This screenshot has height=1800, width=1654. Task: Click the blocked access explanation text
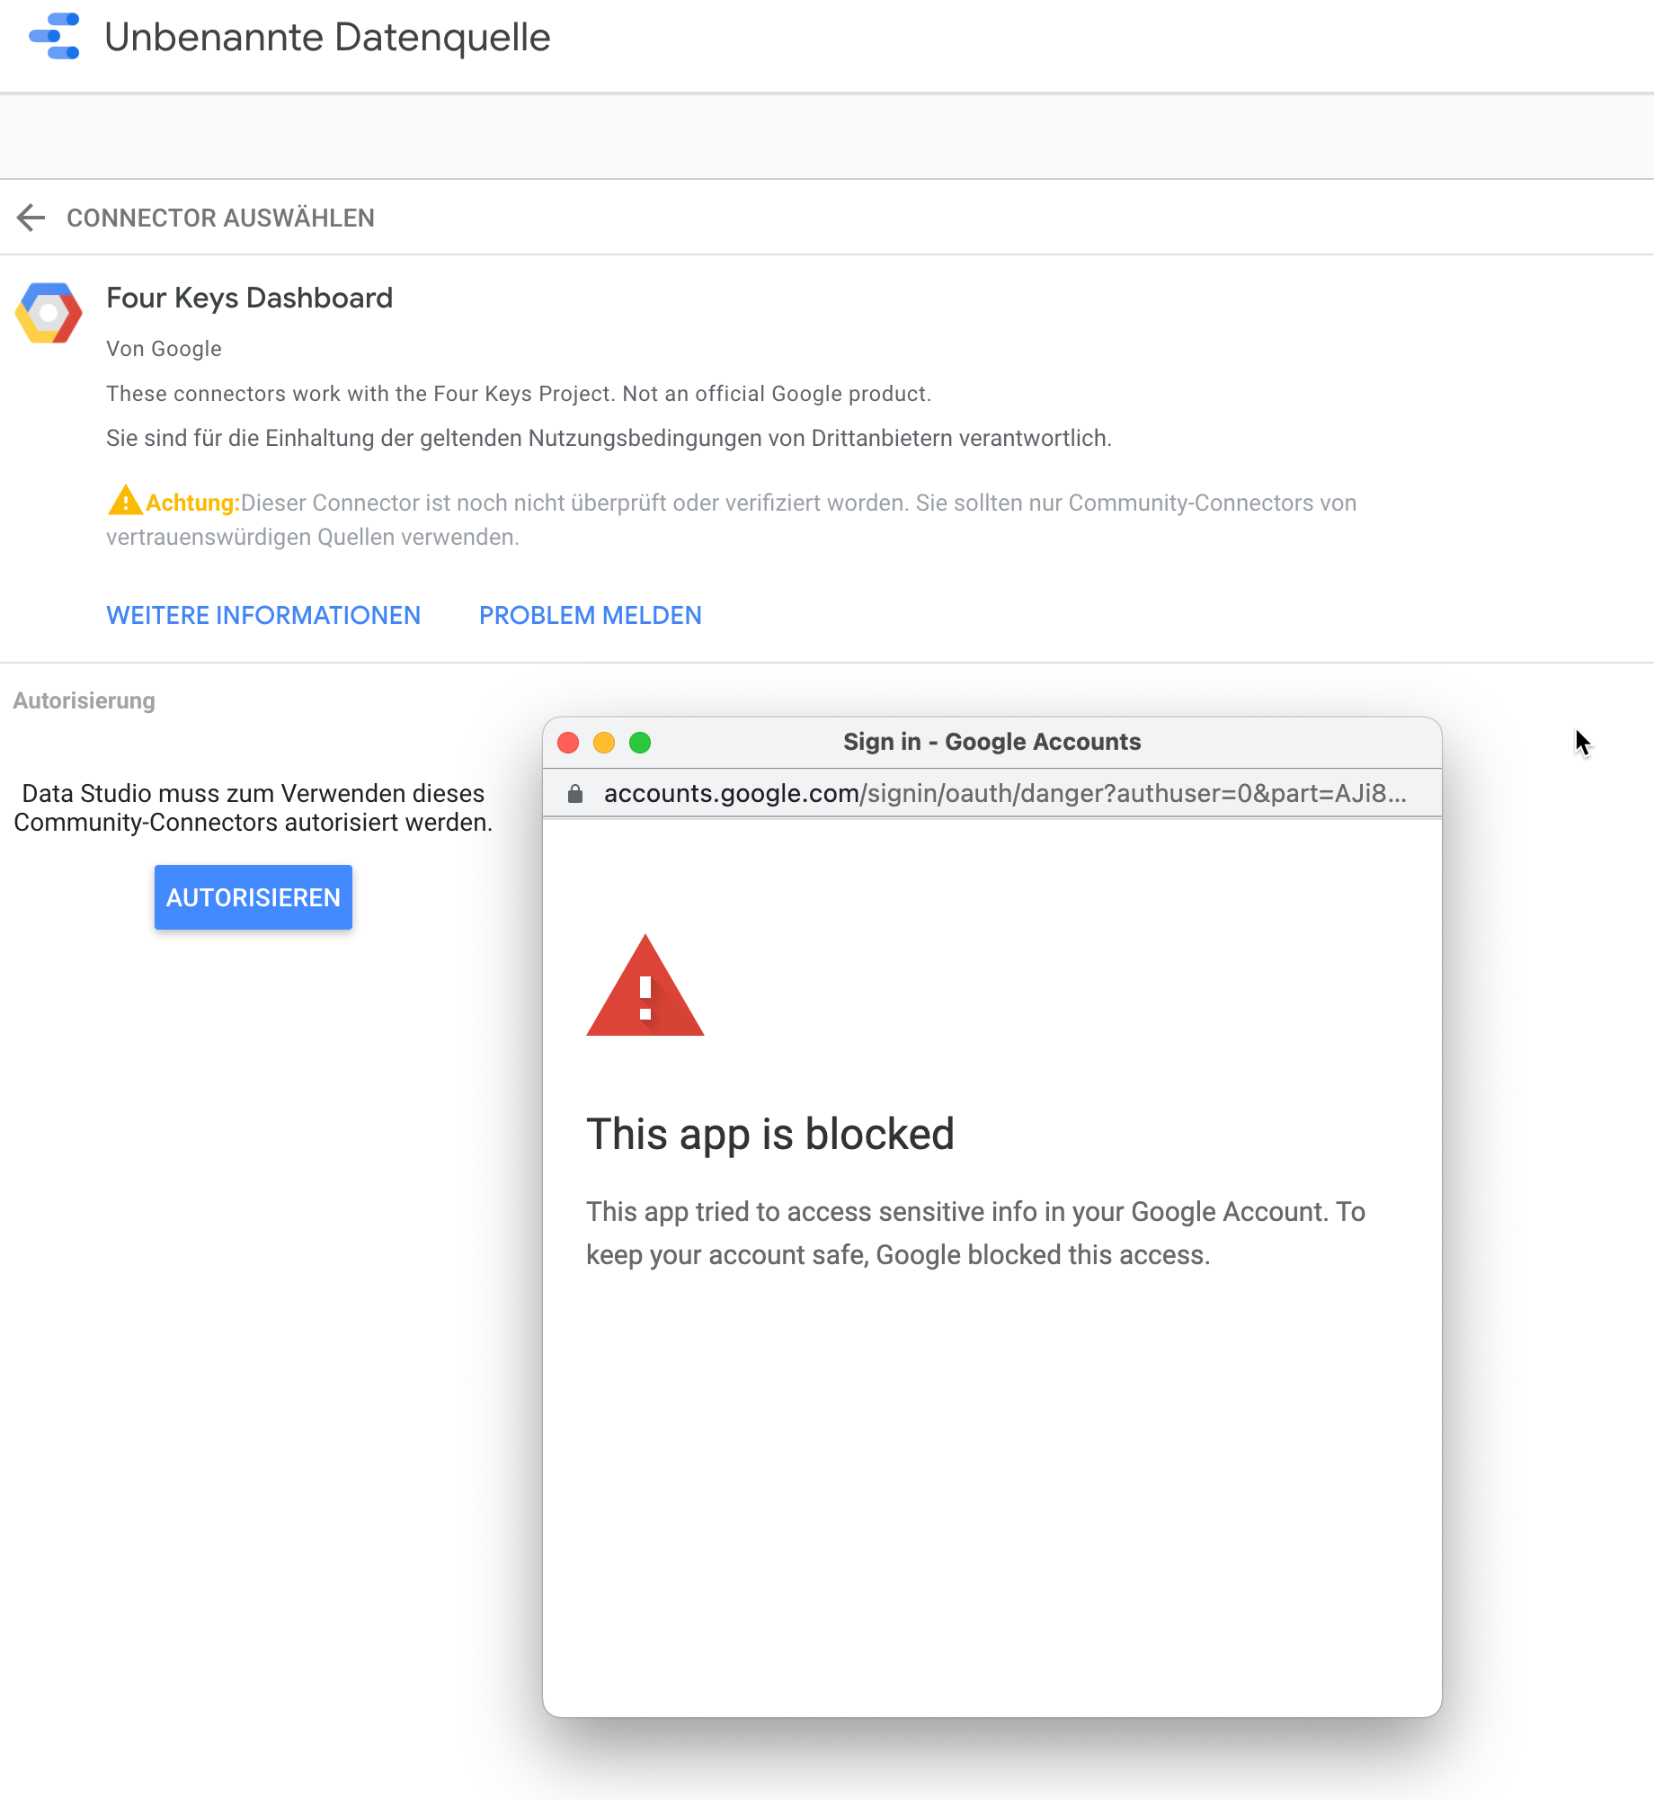975,1232
